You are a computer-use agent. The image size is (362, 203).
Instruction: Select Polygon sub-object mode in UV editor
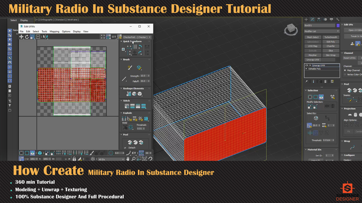[x=32, y=153]
